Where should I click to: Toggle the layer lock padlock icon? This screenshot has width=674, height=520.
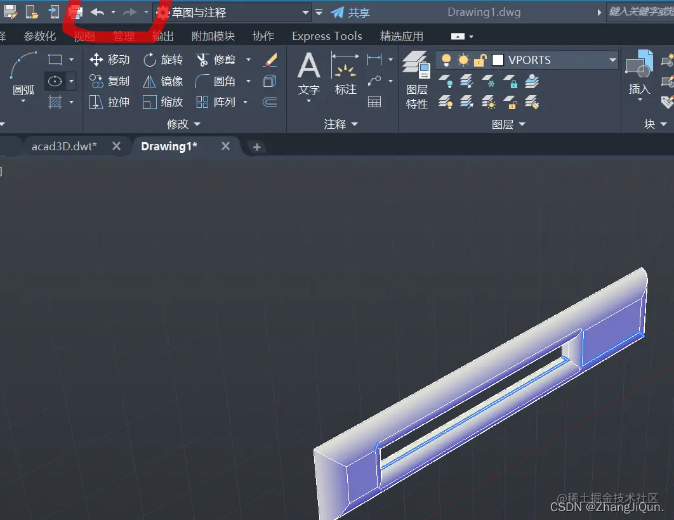[480, 60]
